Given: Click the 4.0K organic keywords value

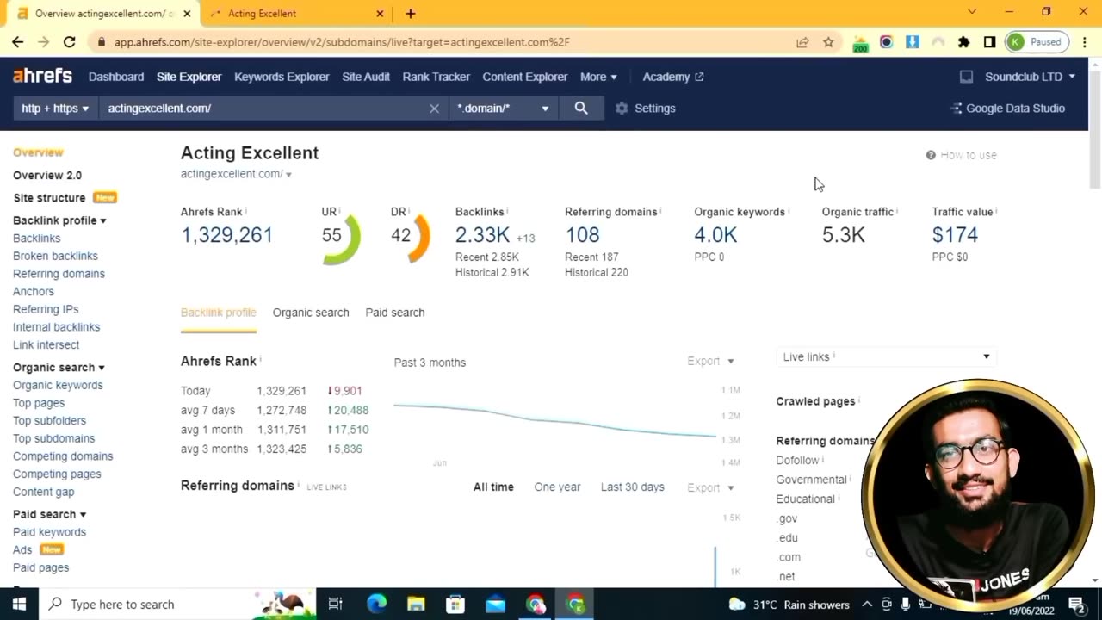Looking at the screenshot, I should pos(715,235).
